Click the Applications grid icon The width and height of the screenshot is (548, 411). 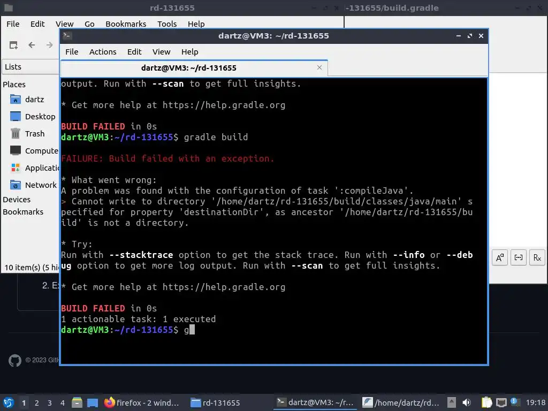16,168
